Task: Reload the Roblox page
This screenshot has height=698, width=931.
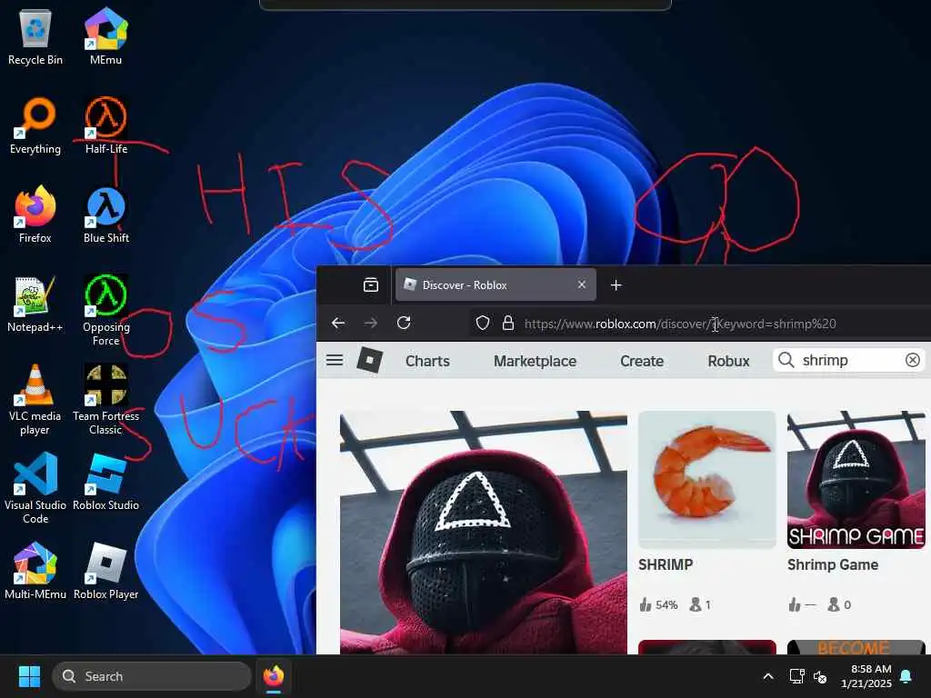Action: click(x=404, y=323)
